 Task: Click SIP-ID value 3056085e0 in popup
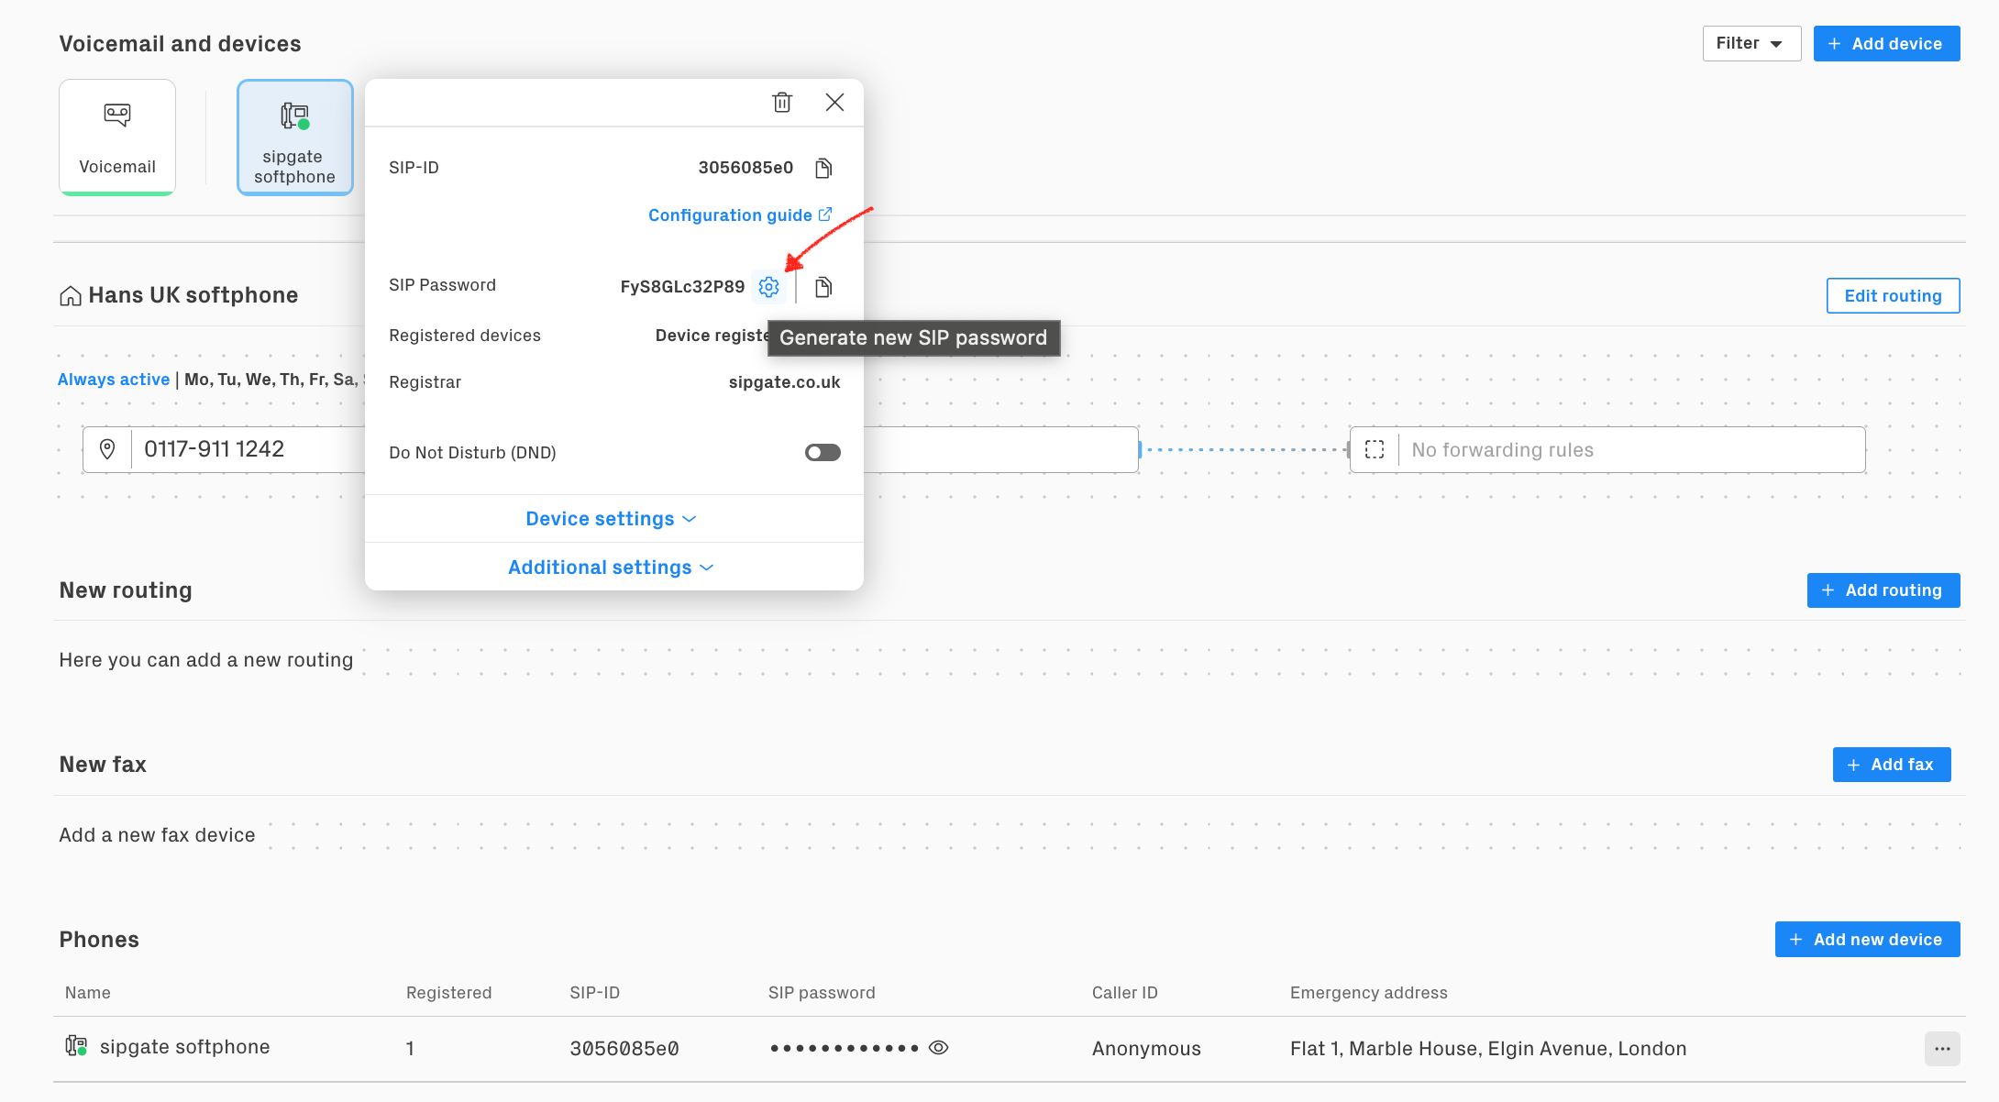click(x=745, y=168)
